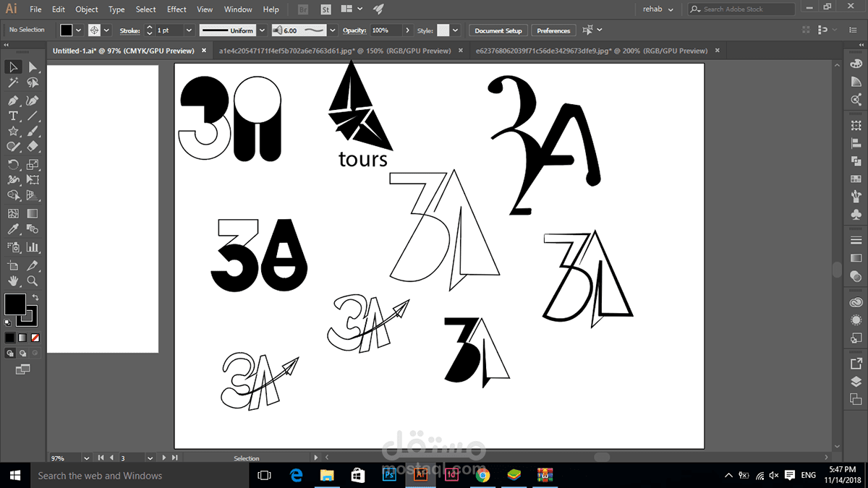Open the Effect menu
The width and height of the screenshot is (868, 488).
point(176,9)
